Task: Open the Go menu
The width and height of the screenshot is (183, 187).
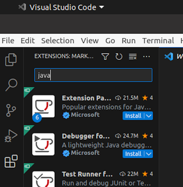Action: [x=110, y=41]
